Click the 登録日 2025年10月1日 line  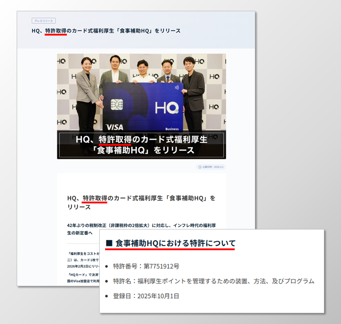coord(146,296)
